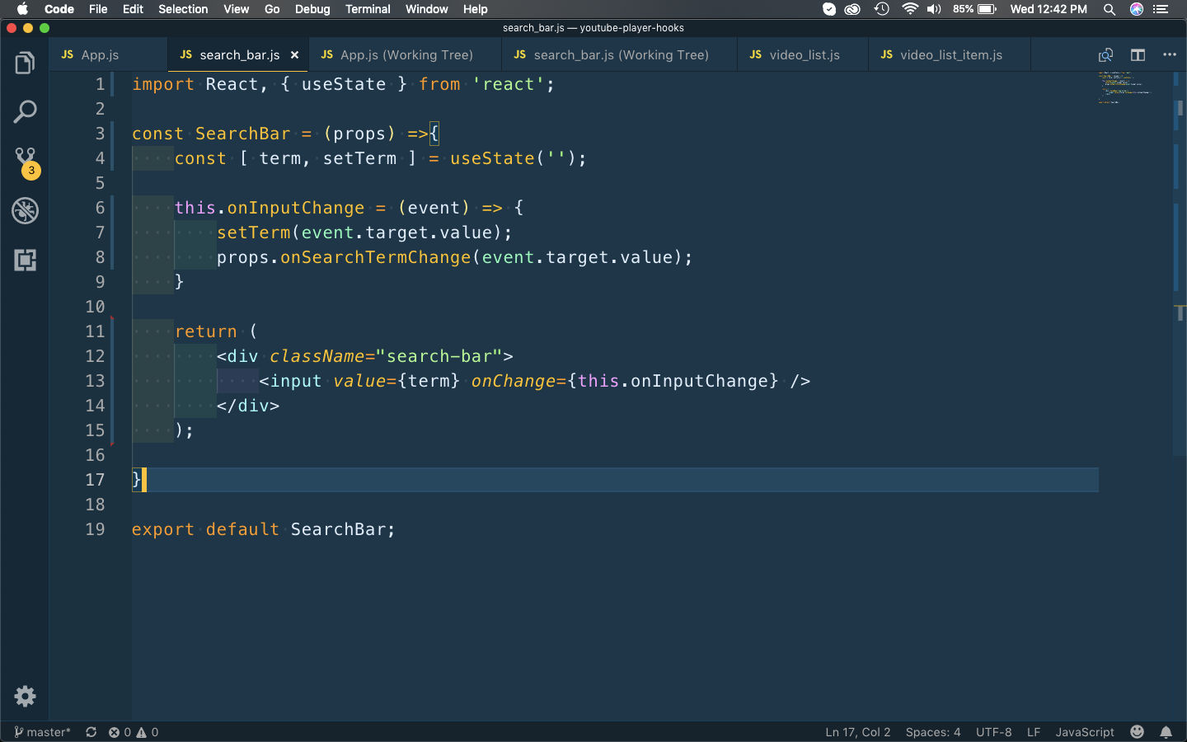Screen dimensions: 1187x742
Task: Click the code minimap preview
Action: coord(1125,87)
